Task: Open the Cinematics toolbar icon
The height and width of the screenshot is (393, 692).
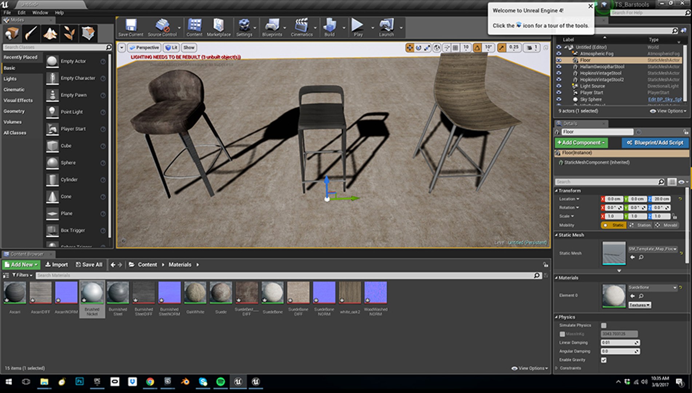Action: (302, 28)
